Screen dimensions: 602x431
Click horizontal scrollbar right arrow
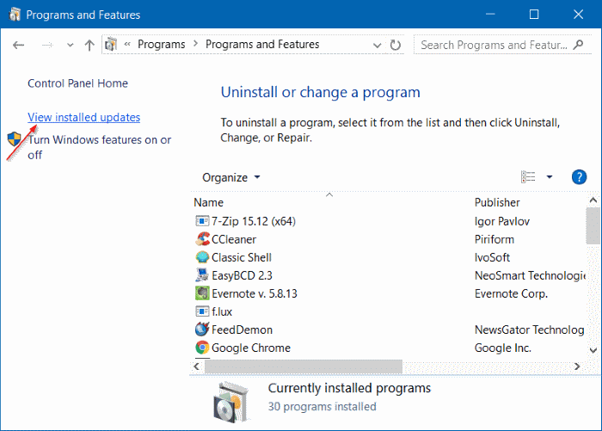(x=577, y=366)
